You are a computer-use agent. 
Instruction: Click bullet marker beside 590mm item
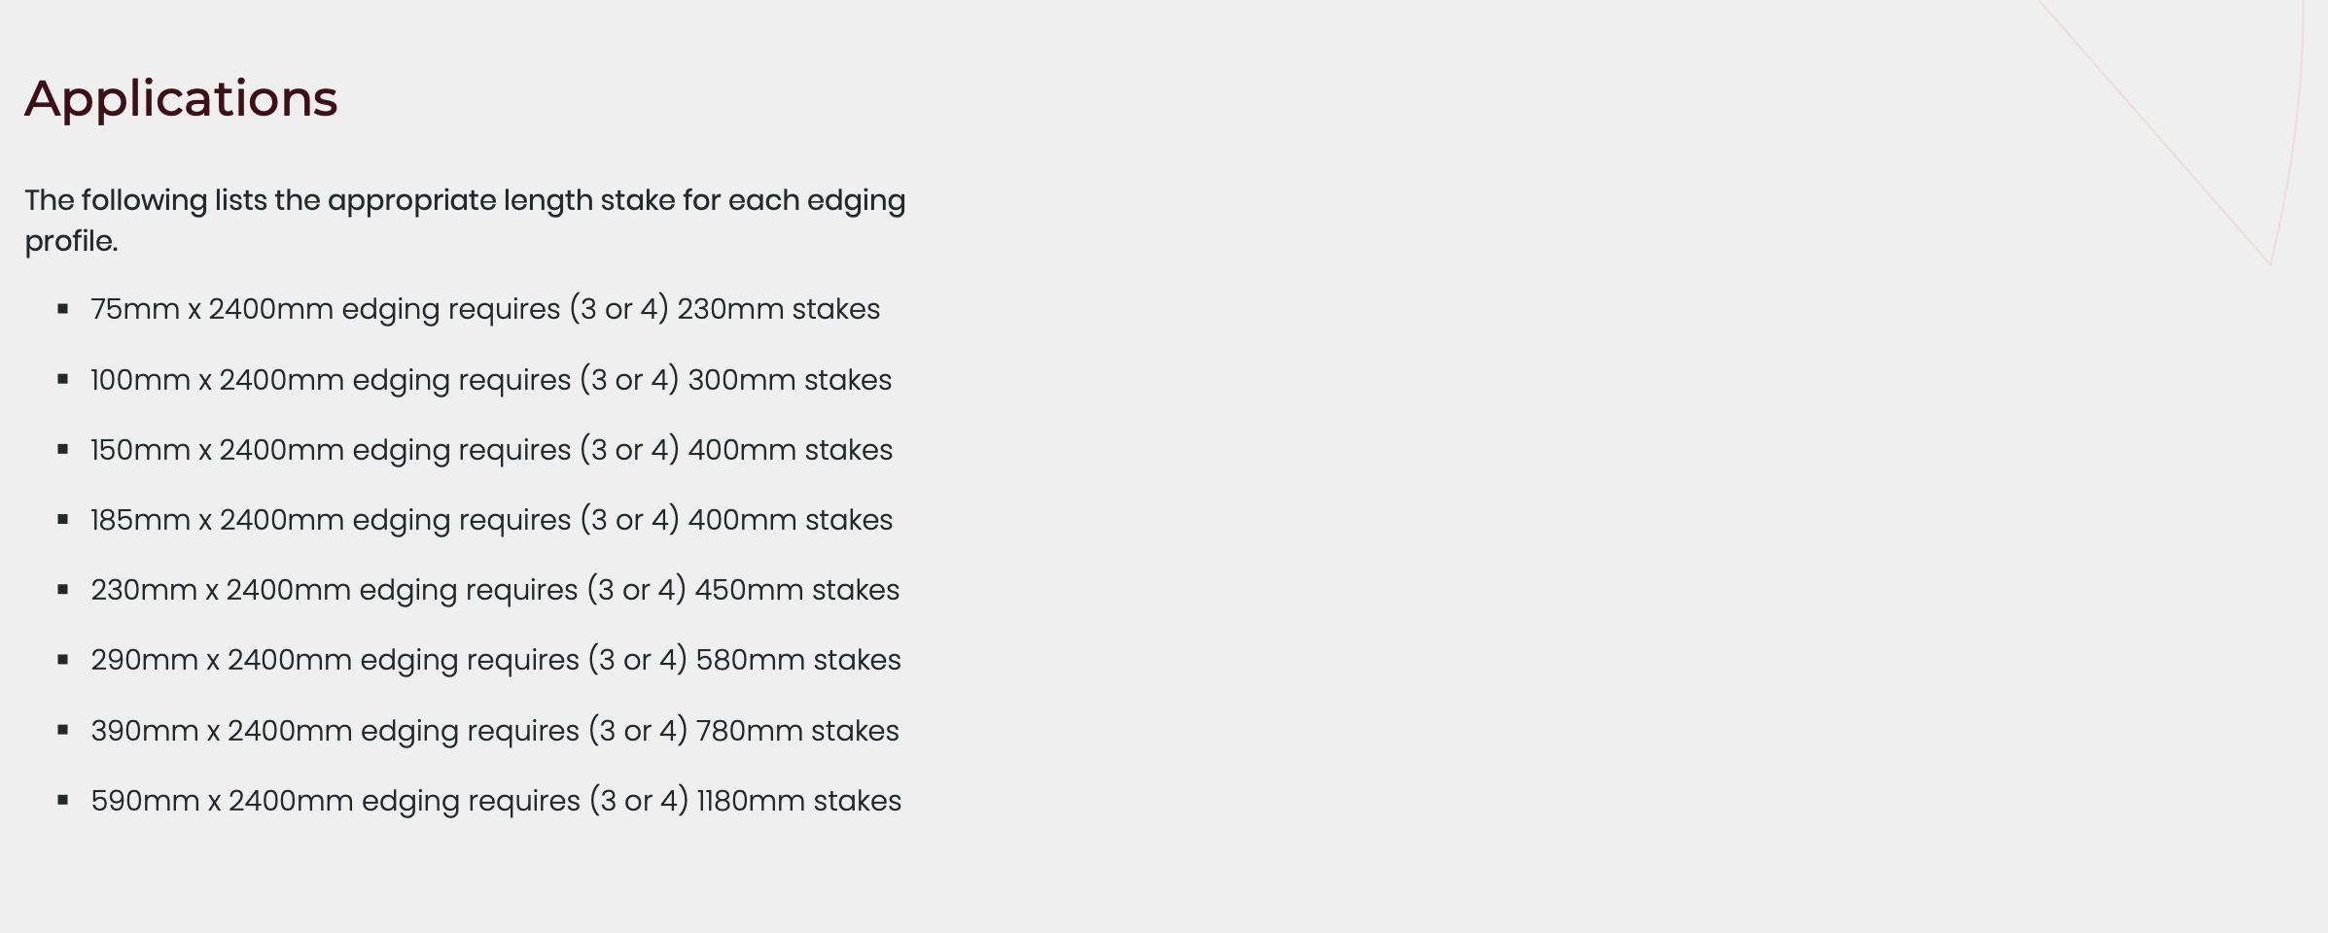point(63,800)
